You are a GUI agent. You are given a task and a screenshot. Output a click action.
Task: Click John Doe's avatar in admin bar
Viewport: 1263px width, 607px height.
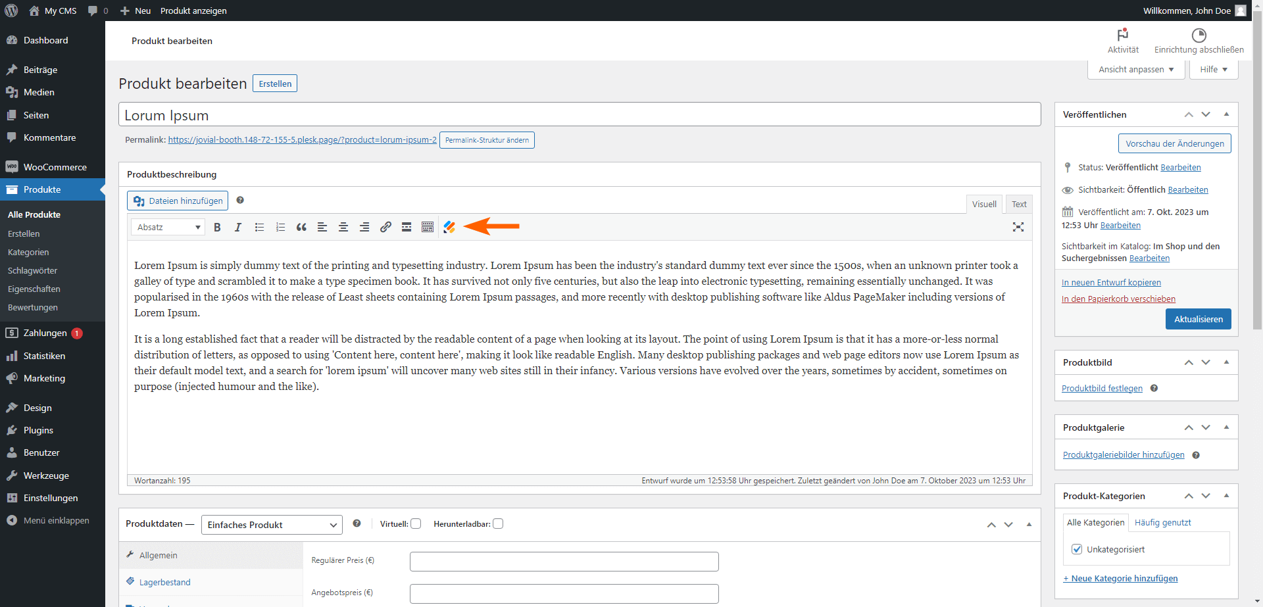click(x=1241, y=11)
